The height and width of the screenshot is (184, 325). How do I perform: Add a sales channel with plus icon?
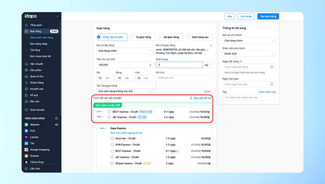click(x=57, y=119)
